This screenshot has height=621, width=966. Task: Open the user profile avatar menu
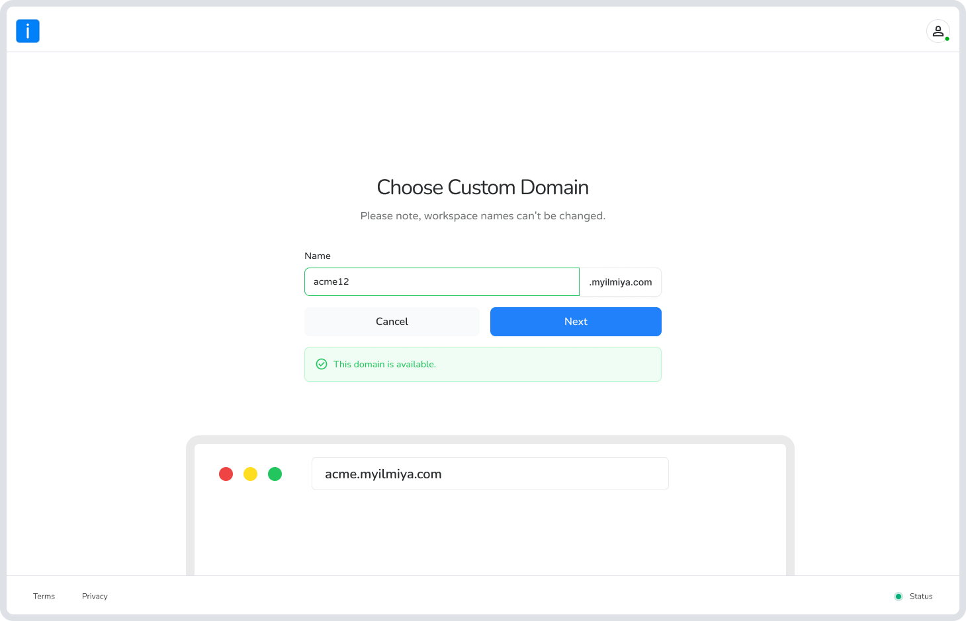(x=938, y=31)
